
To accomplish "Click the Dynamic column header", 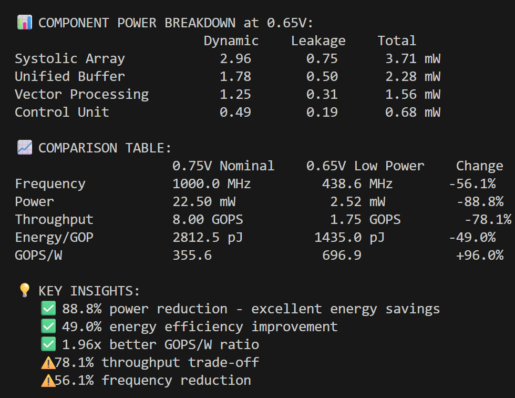I will [x=231, y=40].
